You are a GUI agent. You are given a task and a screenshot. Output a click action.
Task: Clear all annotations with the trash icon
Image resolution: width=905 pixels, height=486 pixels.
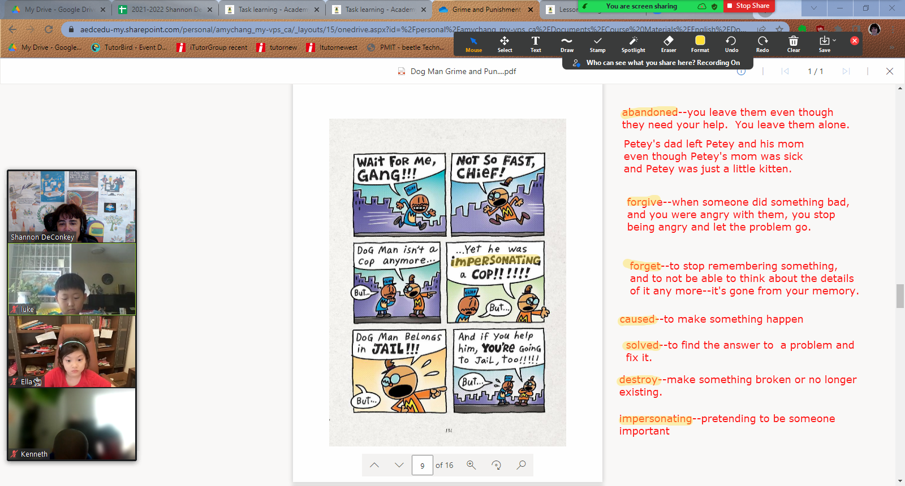[794, 44]
